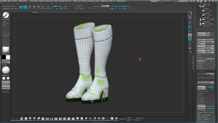
Task: Toggle Draw mode button
Action: tap(25, 7)
